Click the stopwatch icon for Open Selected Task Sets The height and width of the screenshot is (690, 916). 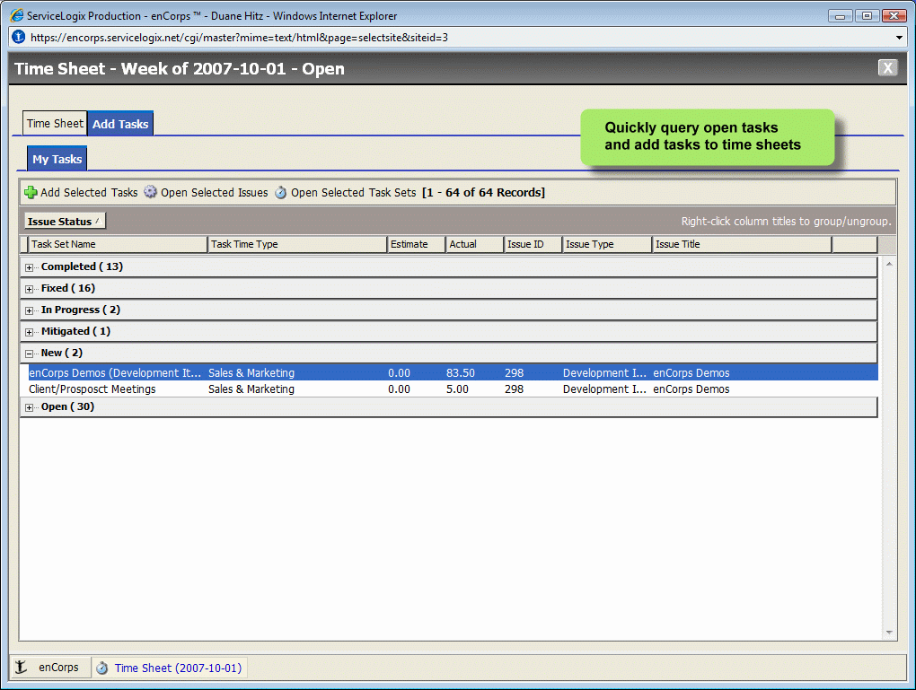click(x=281, y=193)
